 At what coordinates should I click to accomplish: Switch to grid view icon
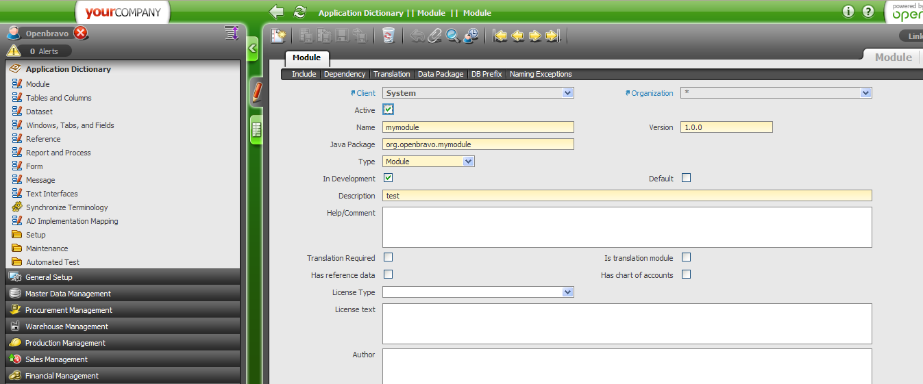(256, 129)
